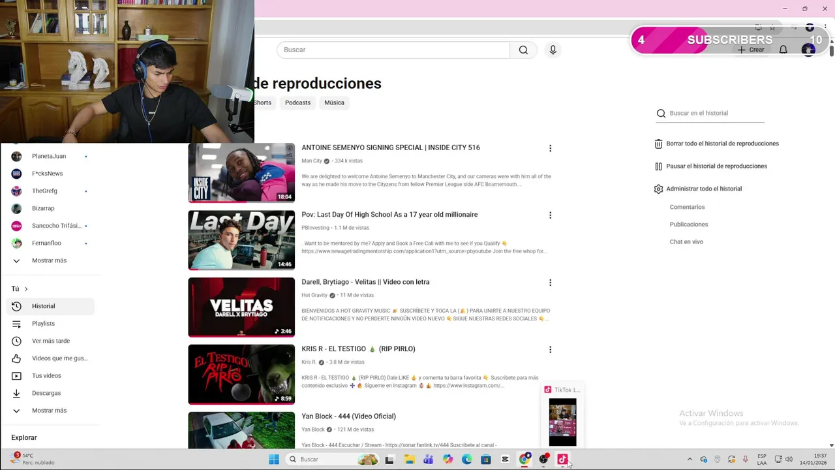
Task: Open Administrar todo el historial
Action: (698, 189)
